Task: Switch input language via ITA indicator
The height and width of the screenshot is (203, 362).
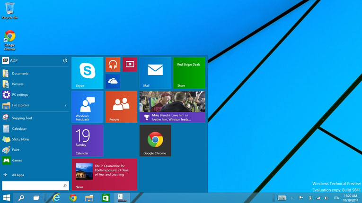Action: pos(336,198)
